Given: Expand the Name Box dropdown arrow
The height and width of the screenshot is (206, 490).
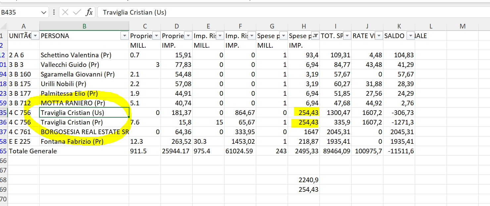Looking at the screenshot, I should [44, 13].
